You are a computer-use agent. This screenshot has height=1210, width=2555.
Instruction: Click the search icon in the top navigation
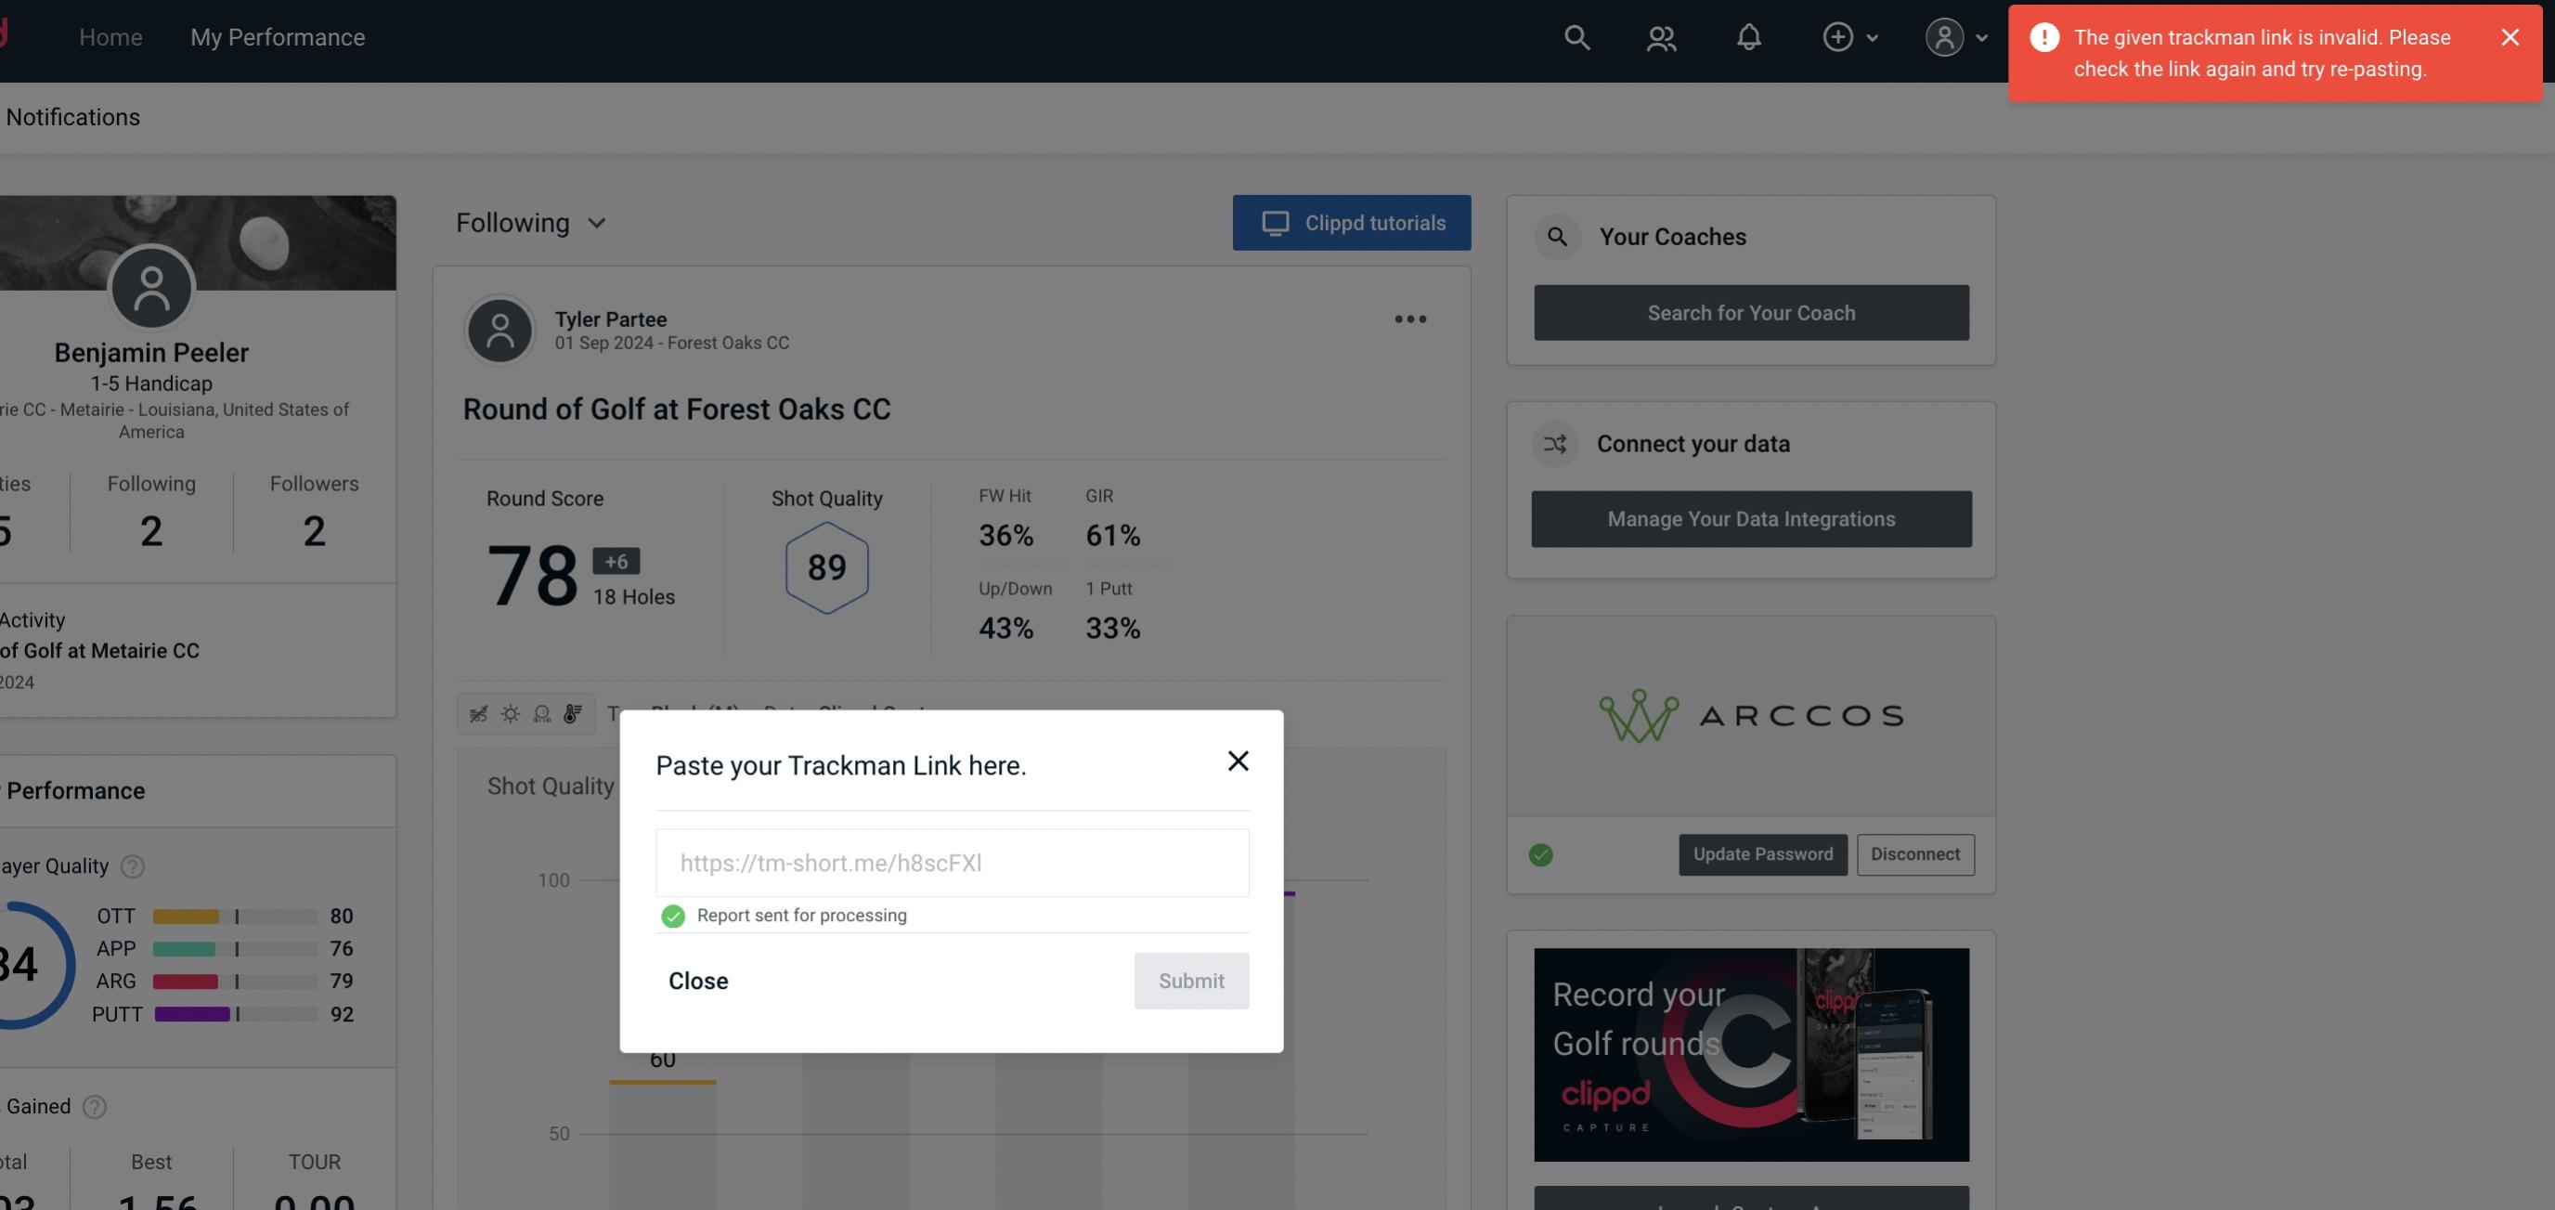click(1576, 36)
